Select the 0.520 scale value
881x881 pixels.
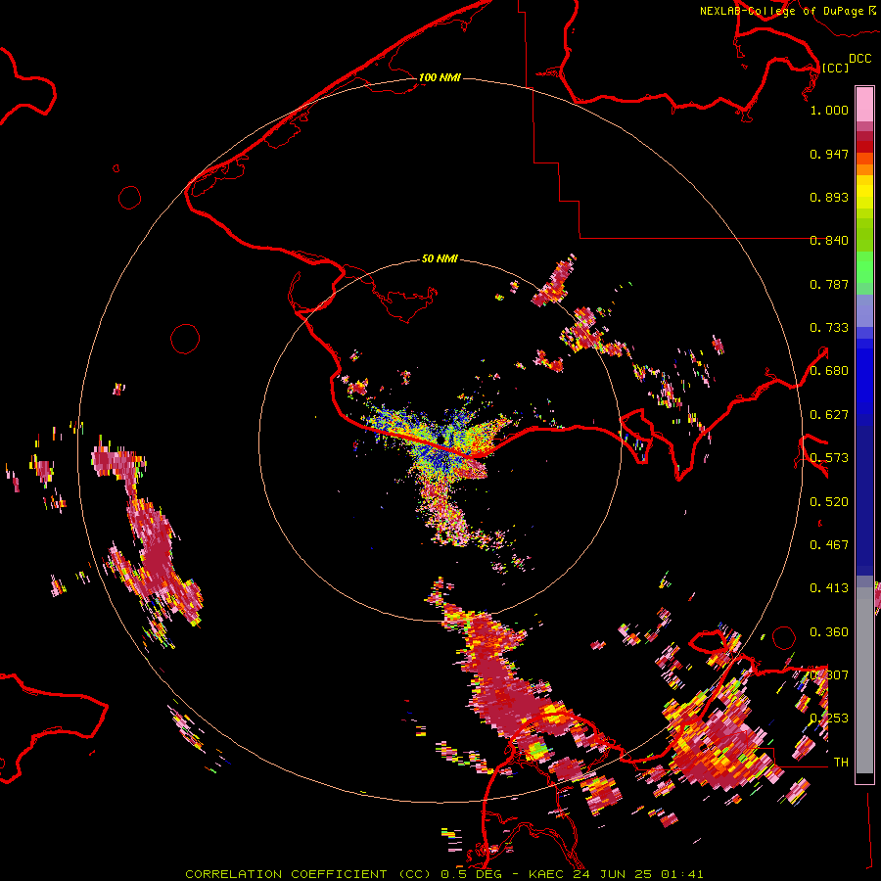(x=829, y=502)
